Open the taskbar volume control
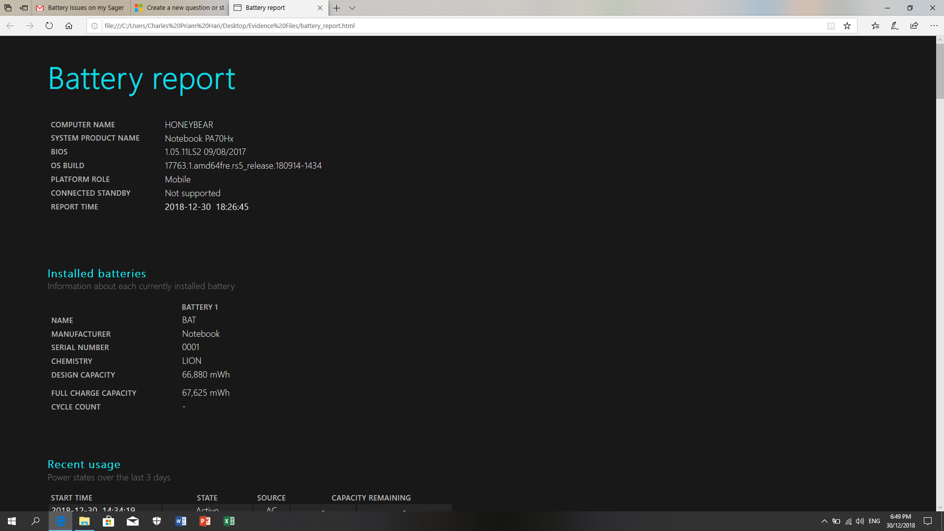Screen dimensions: 944x531 click(860, 521)
